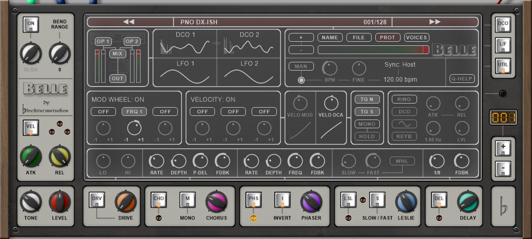Enable the CHO chorus switch
This screenshot has width=532, height=239.
[x=159, y=200]
